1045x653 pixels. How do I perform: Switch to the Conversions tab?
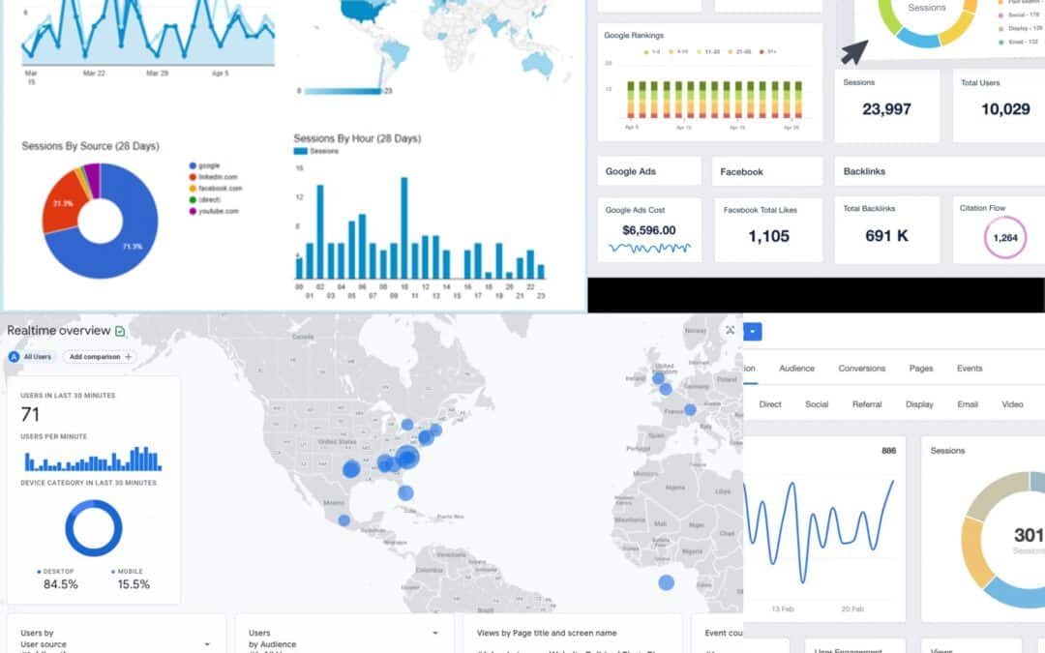tap(862, 369)
